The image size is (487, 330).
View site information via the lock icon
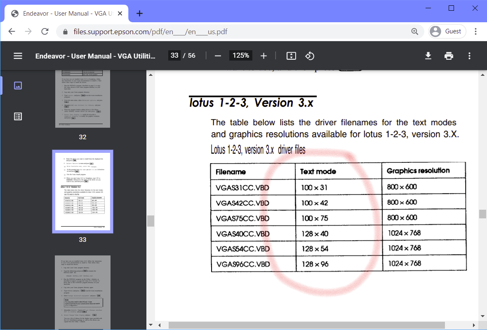click(x=65, y=32)
